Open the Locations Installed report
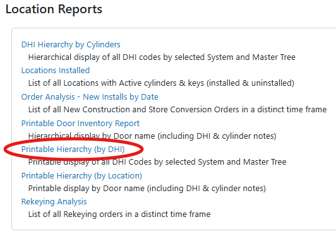The height and width of the screenshot is (234, 336). point(56,71)
